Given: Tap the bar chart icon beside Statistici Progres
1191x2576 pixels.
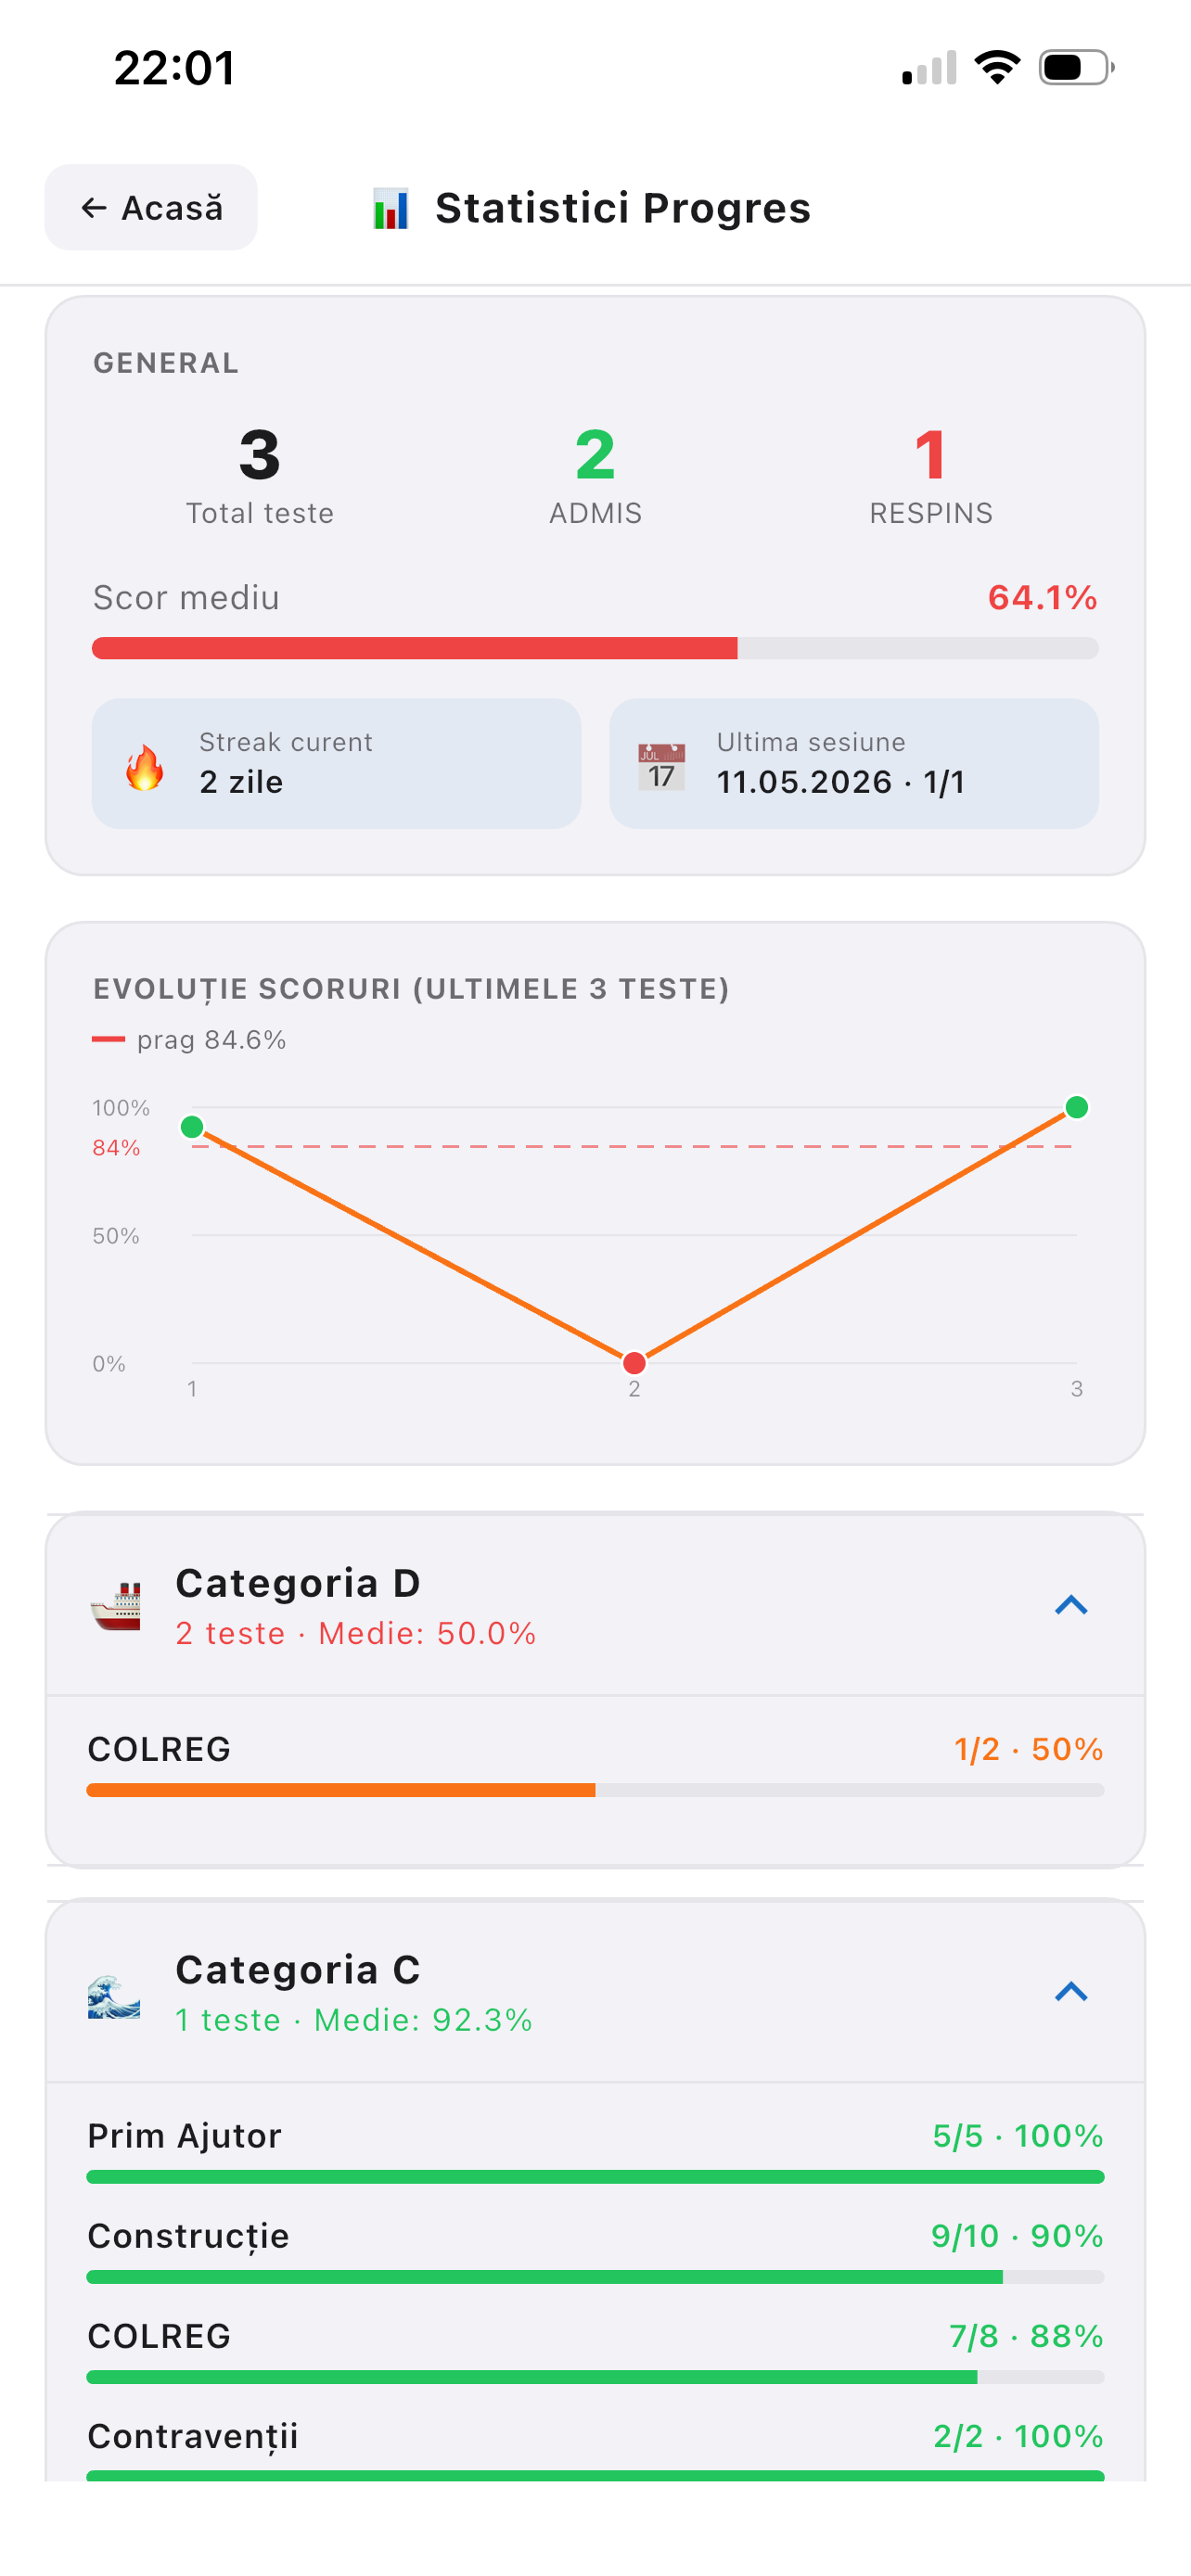Looking at the screenshot, I should click(390, 208).
